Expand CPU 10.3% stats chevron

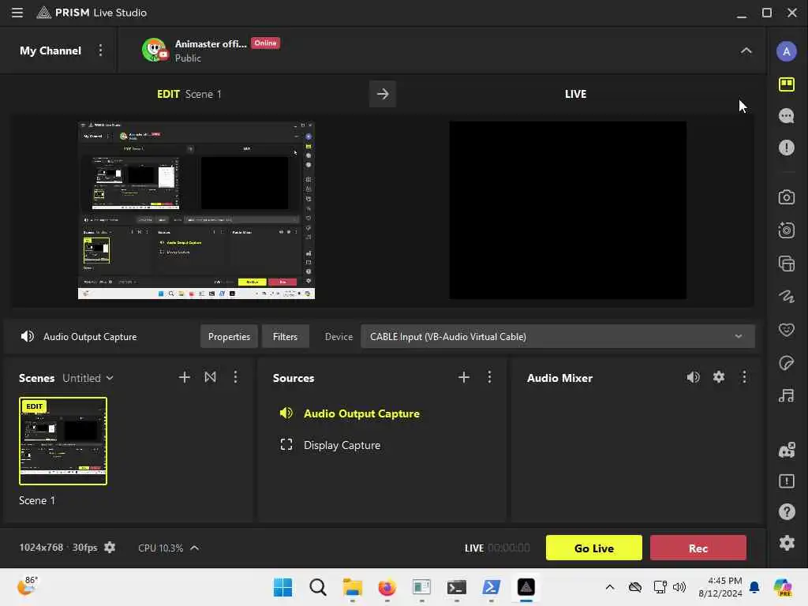click(x=194, y=548)
